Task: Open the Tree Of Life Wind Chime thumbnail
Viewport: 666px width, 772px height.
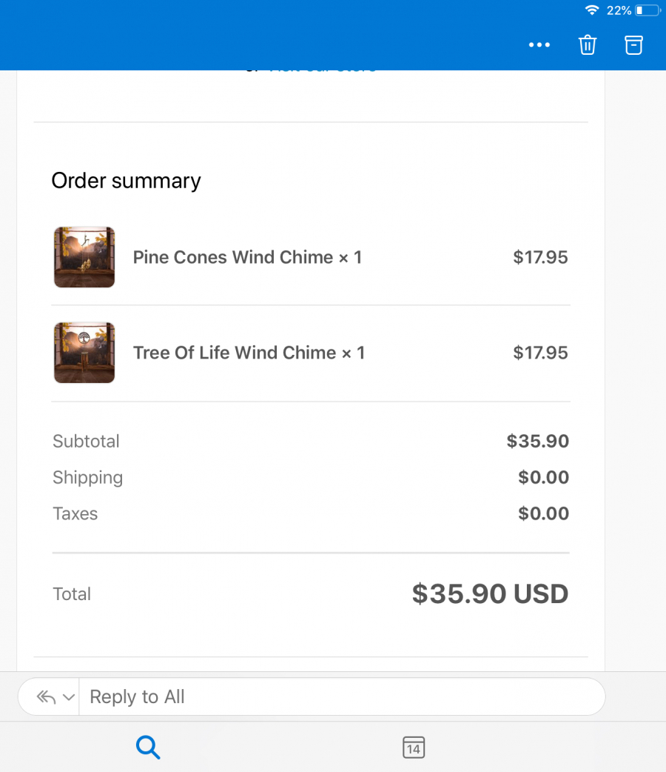Action: [x=84, y=353]
